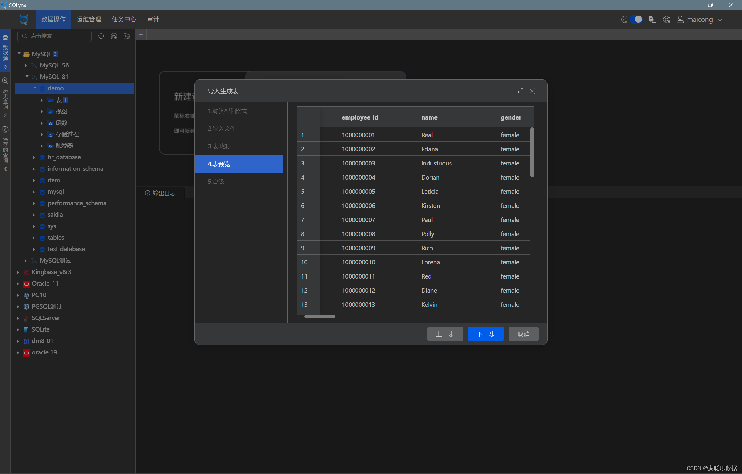Expand the hr_database tree node
The height and width of the screenshot is (474, 742).
[x=34, y=158]
